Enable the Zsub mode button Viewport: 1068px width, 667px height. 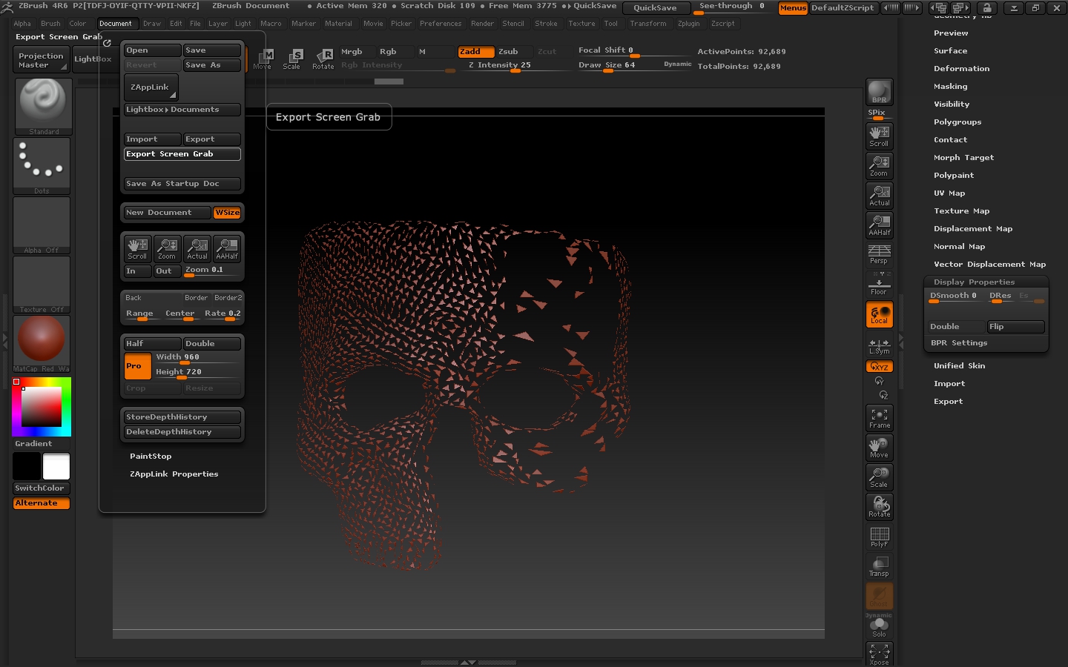coord(513,52)
